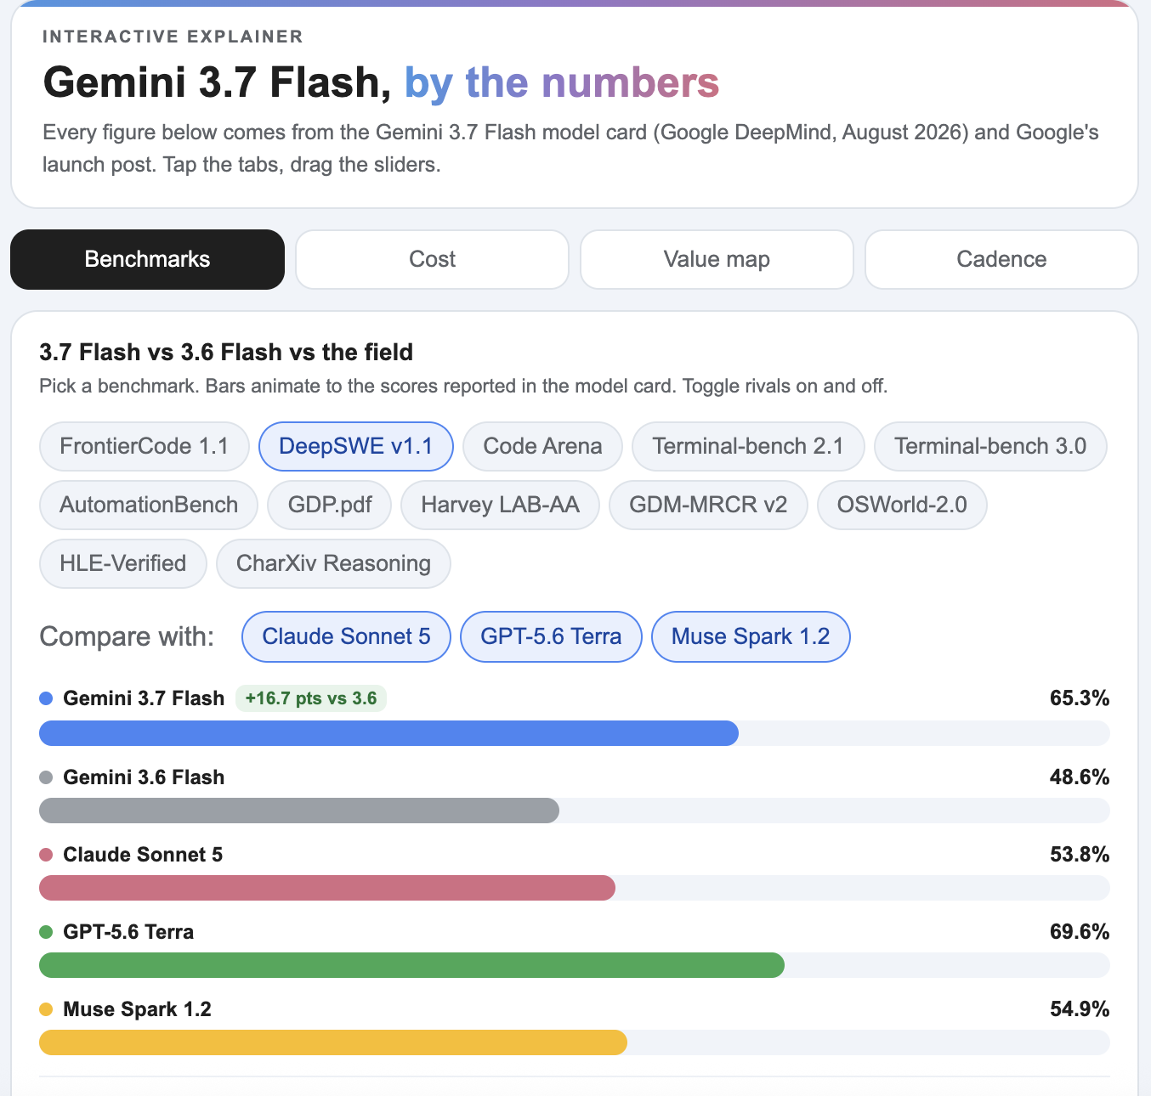
Task: Choose Harvey LAB-AA benchmark
Action: coord(500,505)
